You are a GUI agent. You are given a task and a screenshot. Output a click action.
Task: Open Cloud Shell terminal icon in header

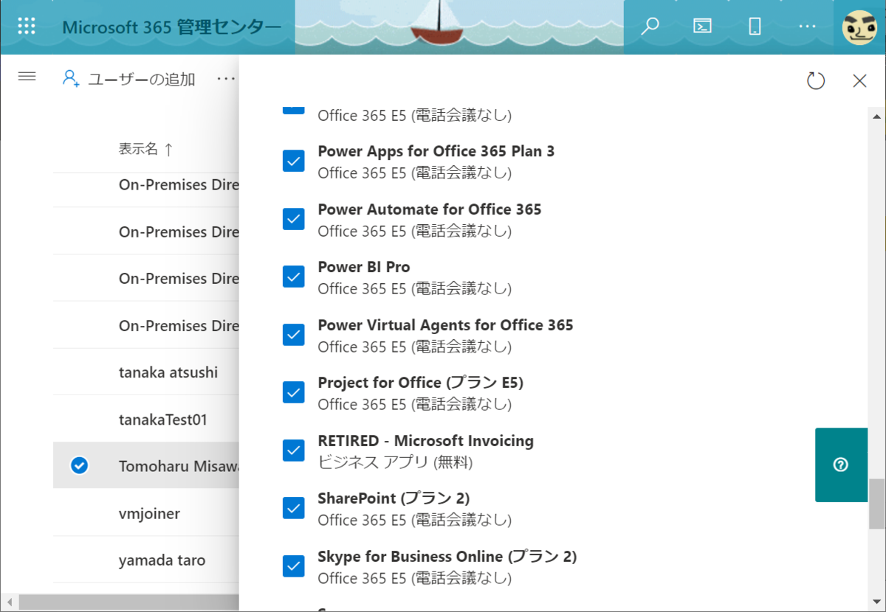702,27
